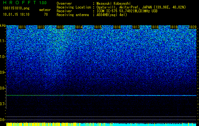This screenshot has width=199, height=126.
Task: Select the 1818 time marker
Action: click(155, 27)
